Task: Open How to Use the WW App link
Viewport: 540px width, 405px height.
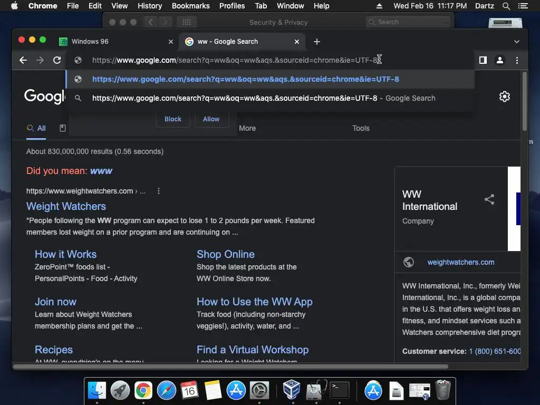Action: (255, 302)
